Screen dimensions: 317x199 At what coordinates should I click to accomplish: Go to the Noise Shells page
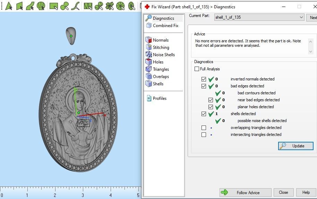coord(164,54)
